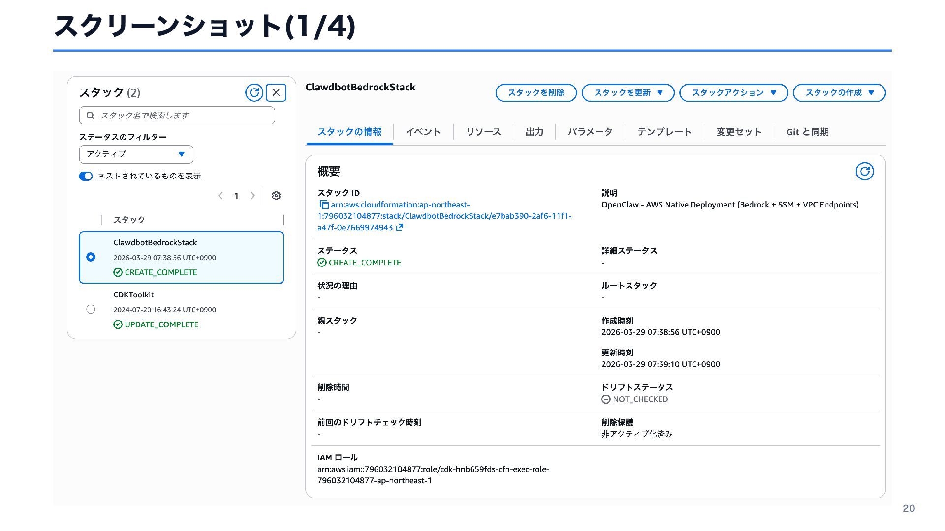Refresh the stack list panel
Image resolution: width=945 pixels, height=531 pixels.
(254, 92)
